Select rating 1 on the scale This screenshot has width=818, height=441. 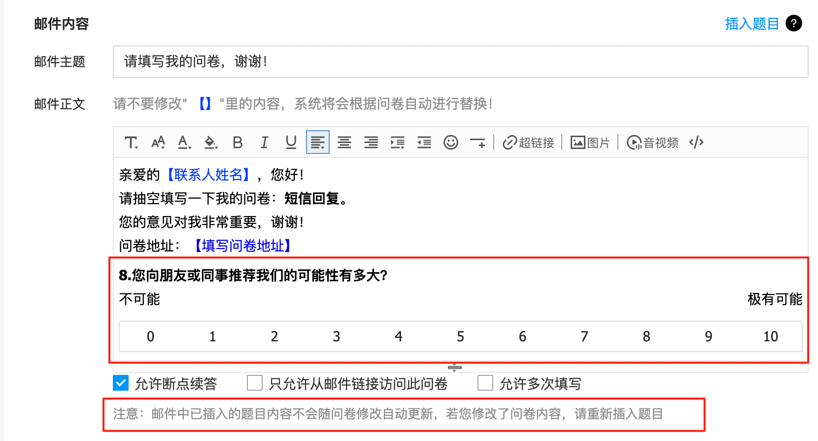tap(212, 336)
